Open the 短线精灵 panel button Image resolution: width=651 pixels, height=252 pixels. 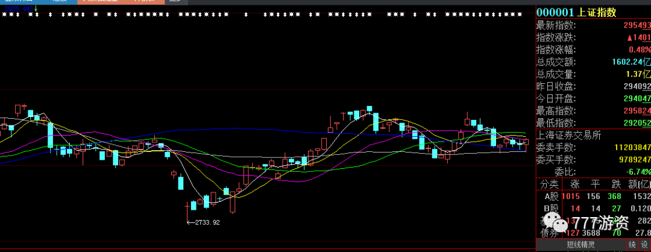[x=581, y=244]
